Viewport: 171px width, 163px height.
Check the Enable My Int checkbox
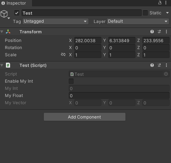coord(71,81)
